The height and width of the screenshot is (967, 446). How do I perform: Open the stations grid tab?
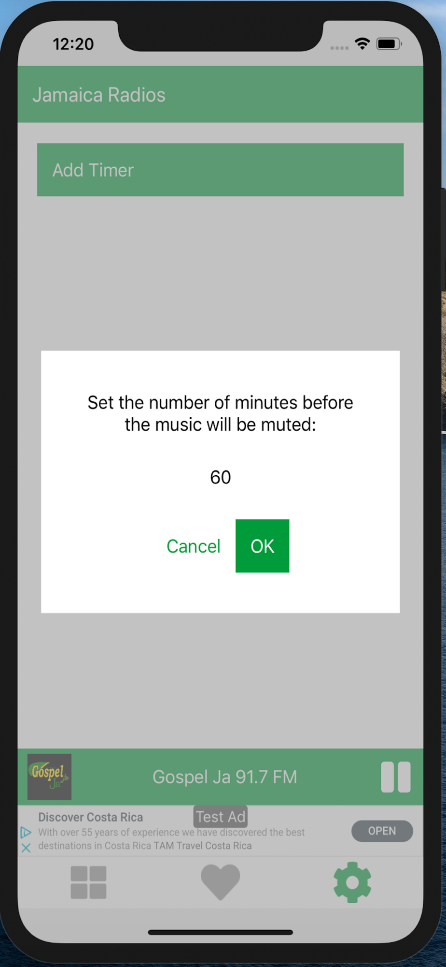88,882
